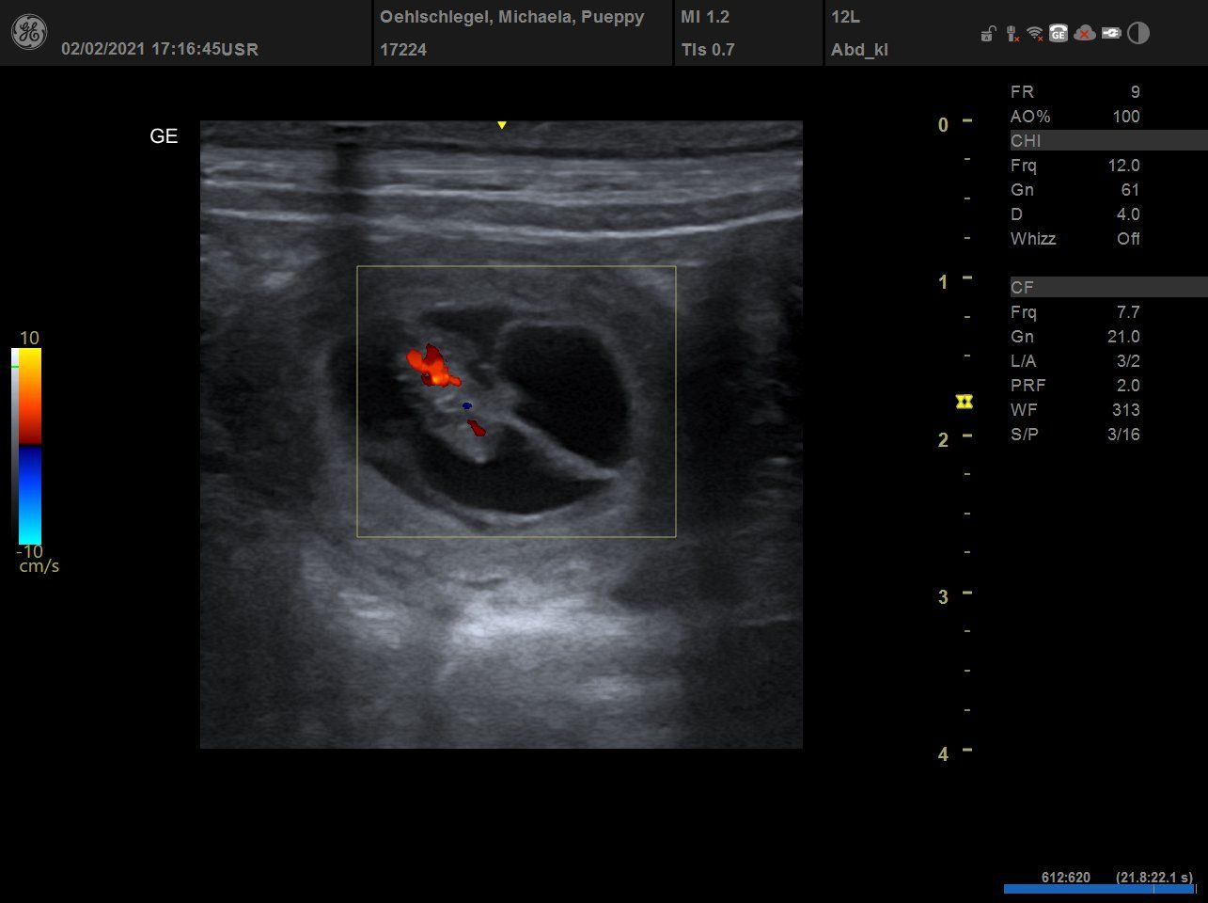Click the battery power plug icon
This screenshot has height=903, width=1208.
pyautogui.click(x=1111, y=34)
